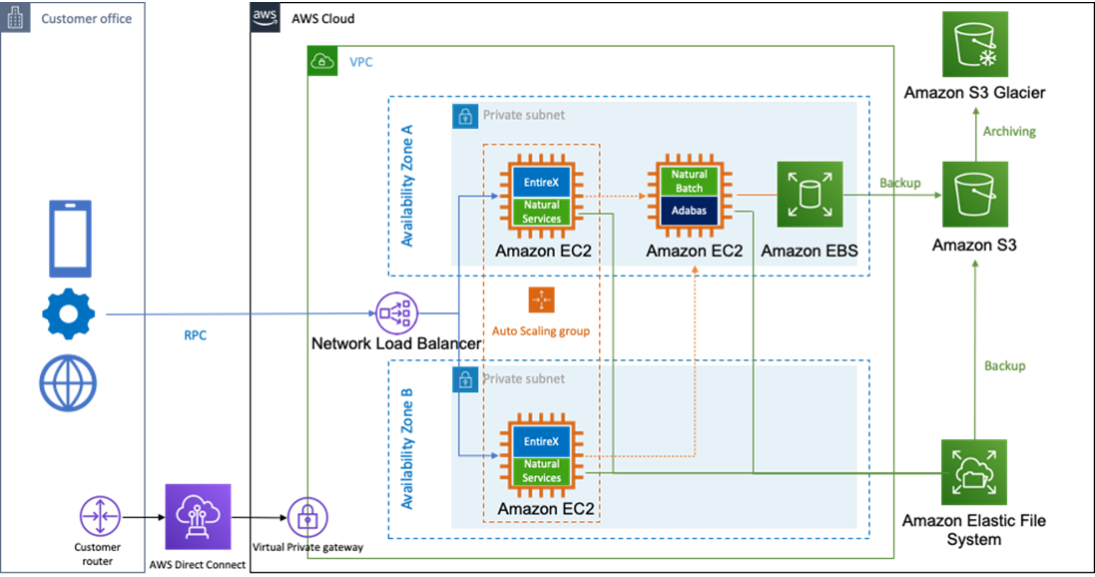
Task: Select the AWS Direct Connect icon
Action: 199,517
